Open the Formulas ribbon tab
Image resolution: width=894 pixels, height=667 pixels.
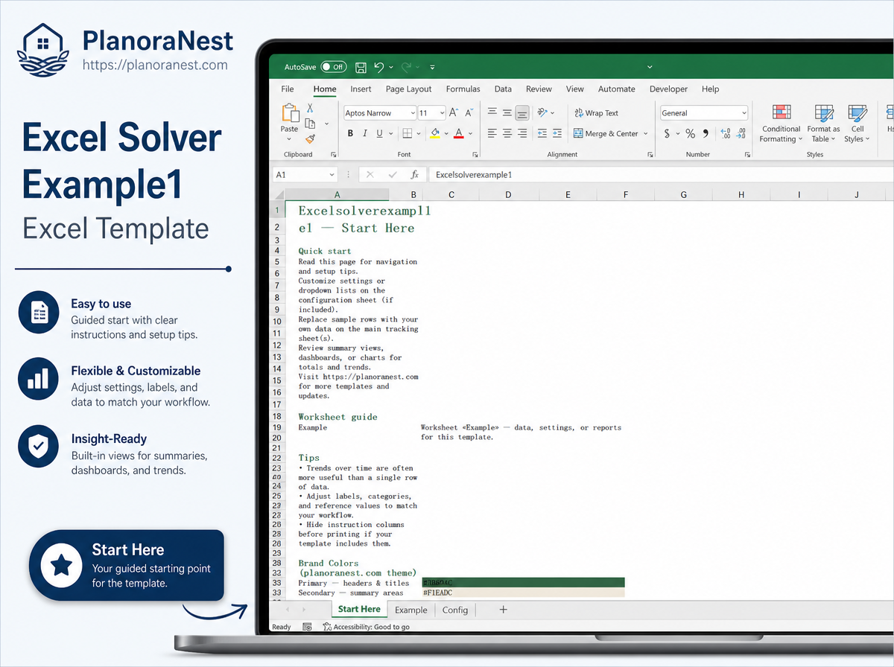[x=463, y=89]
